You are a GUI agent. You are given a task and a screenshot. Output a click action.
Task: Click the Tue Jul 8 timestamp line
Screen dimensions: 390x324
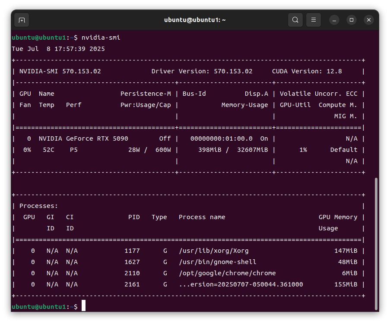(x=58, y=49)
